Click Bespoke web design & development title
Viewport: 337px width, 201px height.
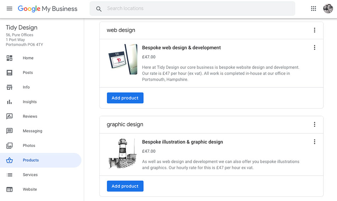(181, 48)
